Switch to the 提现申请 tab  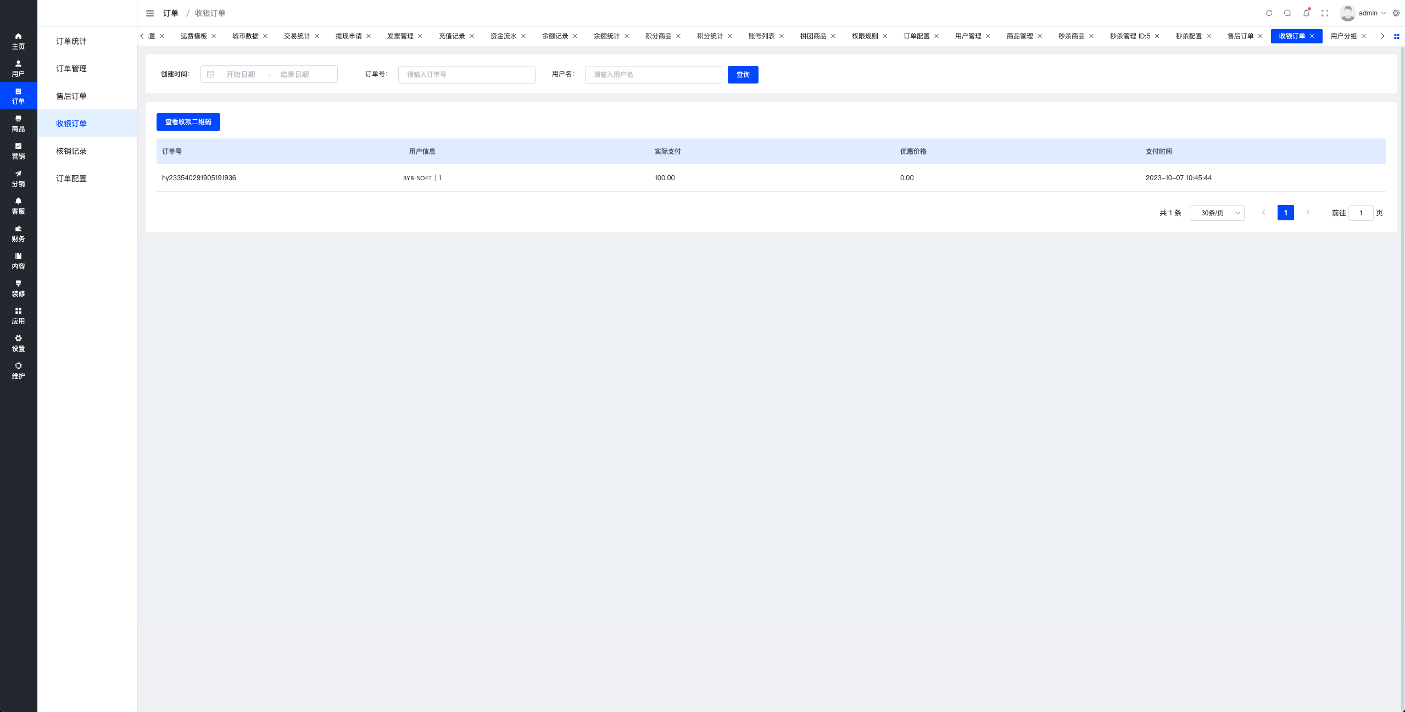point(348,36)
